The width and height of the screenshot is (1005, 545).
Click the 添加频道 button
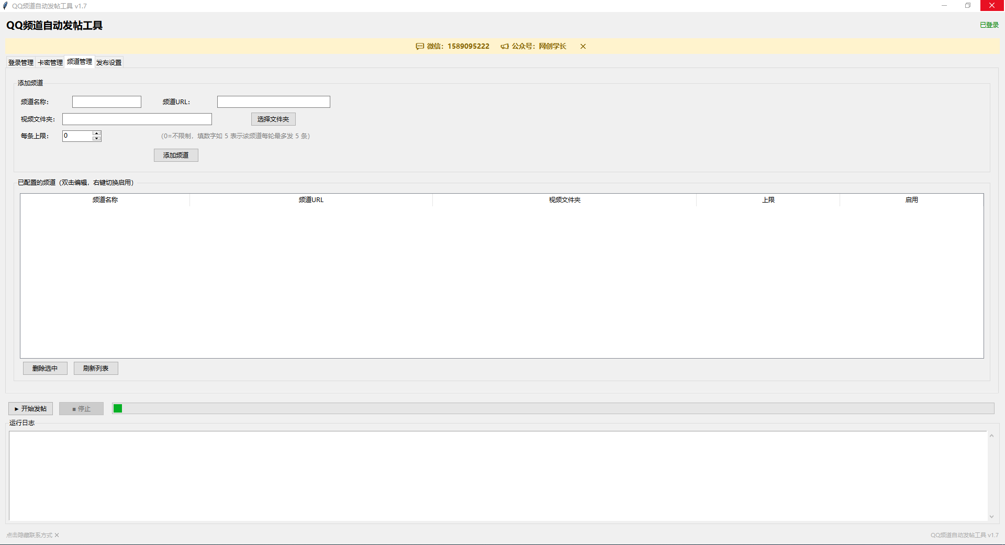point(176,155)
